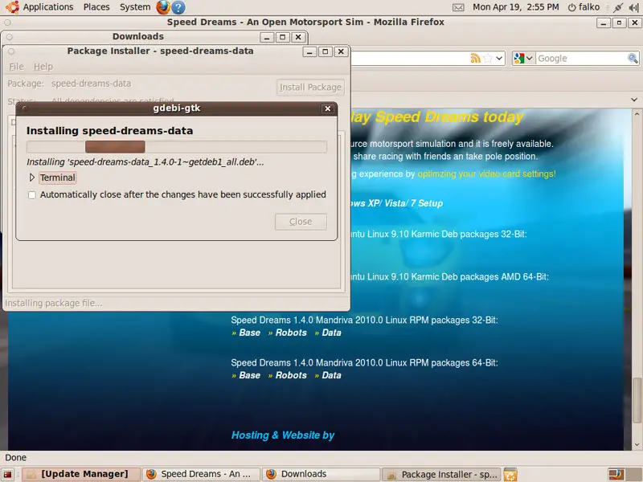Click the date and time clock
The height and width of the screenshot is (482, 643).
pyautogui.click(x=515, y=7)
